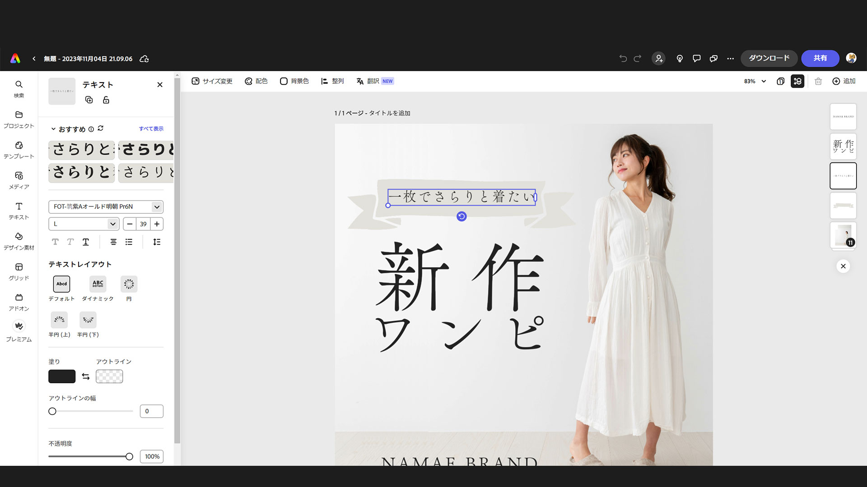Image resolution: width=867 pixels, height=487 pixels.
Task: Select the テキスト tool in the left sidebar
Action: click(x=19, y=210)
